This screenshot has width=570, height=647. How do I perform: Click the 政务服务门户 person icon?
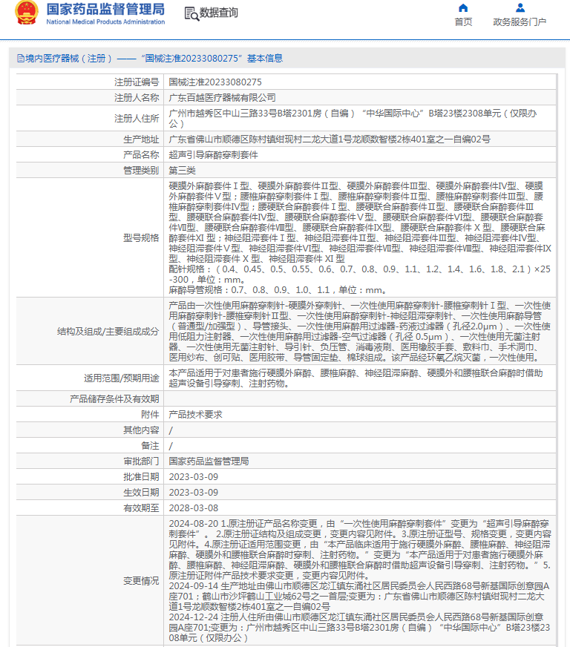tap(520, 8)
